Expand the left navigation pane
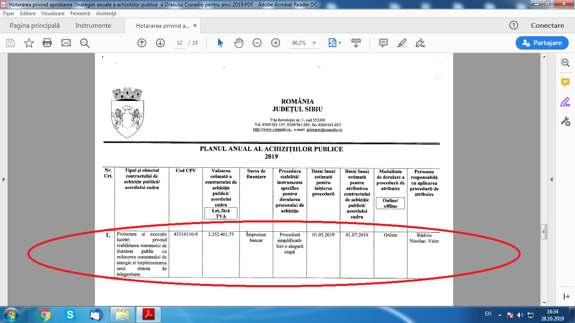Screen dimensions: 575x323 tap(4, 180)
